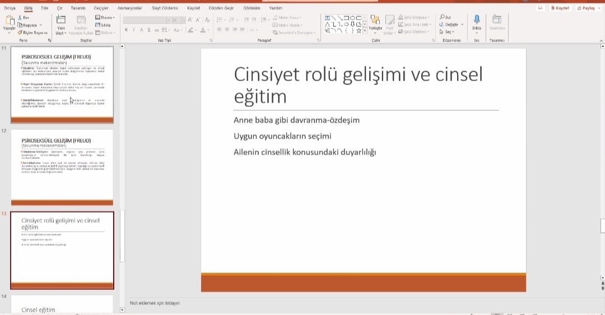Center text in paragraph group
Image resolution: width=605 pixels, height=315 pixels.
pyautogui.click(x=227, y=29)
